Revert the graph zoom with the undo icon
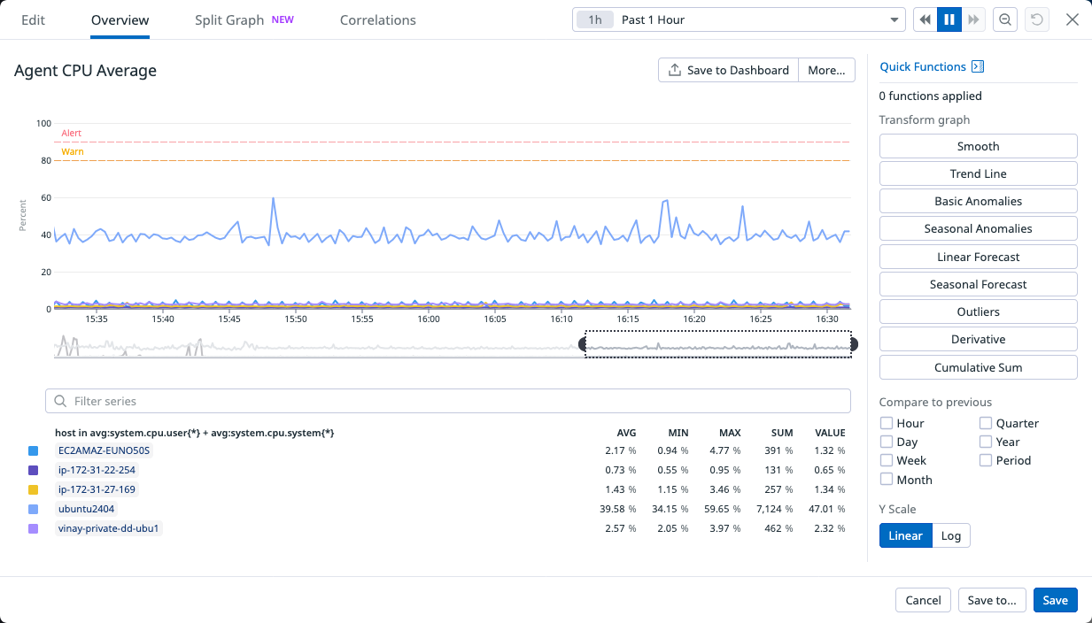 point(1036,19)
